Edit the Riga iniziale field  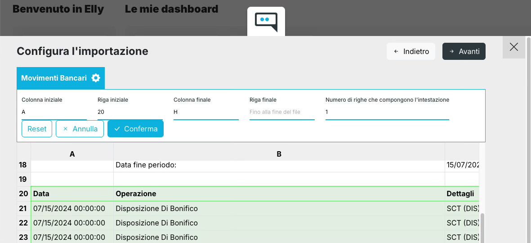130,112
